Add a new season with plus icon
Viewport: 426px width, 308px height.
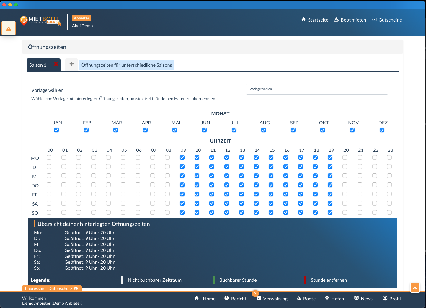click(71, 64)
